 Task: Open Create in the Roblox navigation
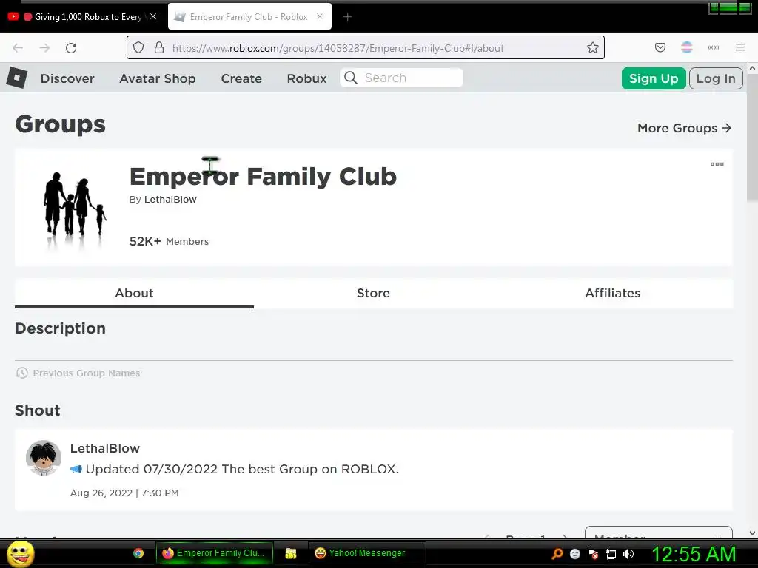tap(241, 78)
